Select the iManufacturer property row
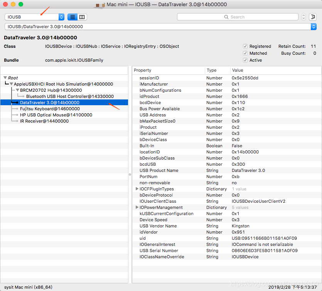The width and height of the screenshot is (322, 291). (227, 84)
